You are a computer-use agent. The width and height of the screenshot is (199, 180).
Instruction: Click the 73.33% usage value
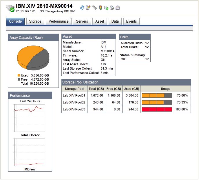tap(182, 102)
